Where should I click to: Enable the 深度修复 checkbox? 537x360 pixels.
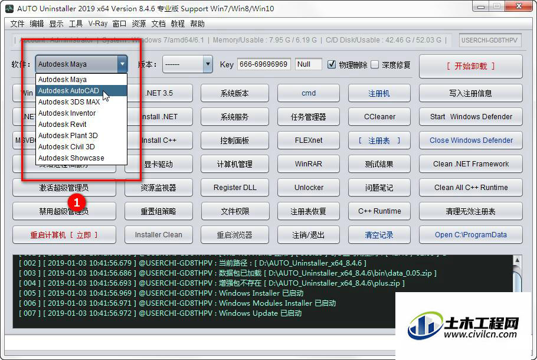coord(375,64)
